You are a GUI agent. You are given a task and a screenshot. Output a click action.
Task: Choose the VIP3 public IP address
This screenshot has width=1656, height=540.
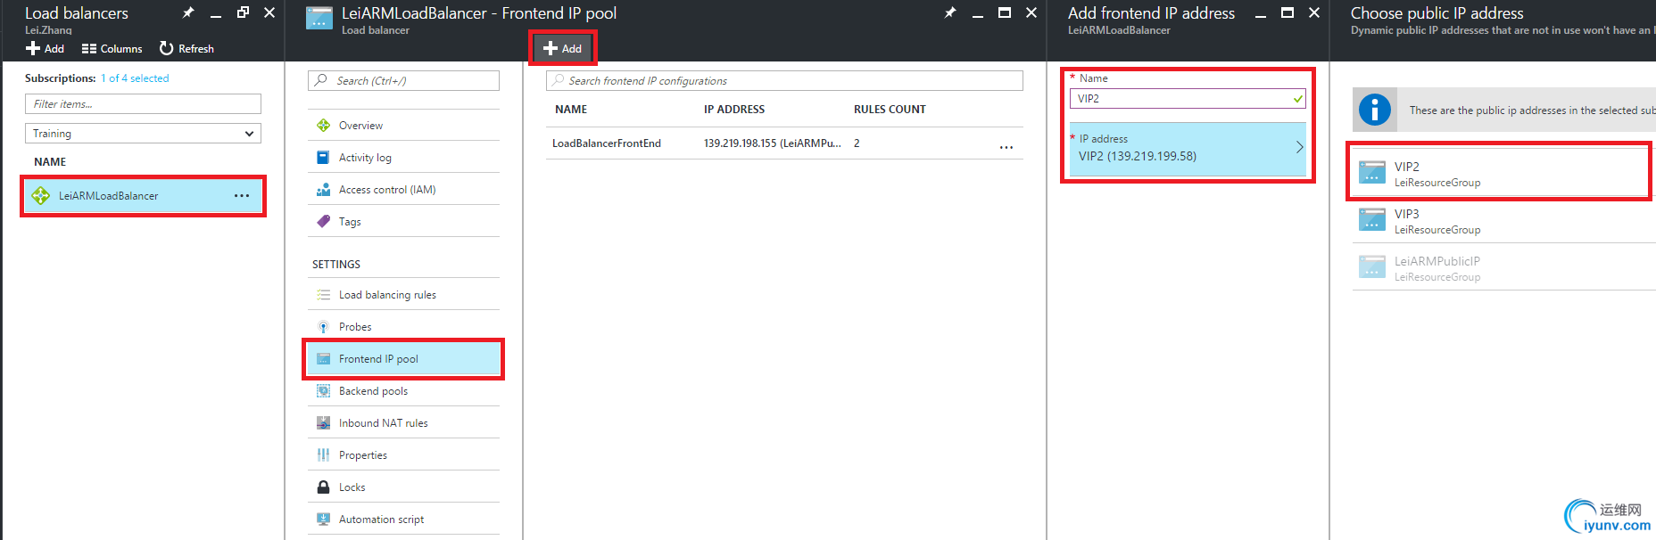click(1503, 221)
